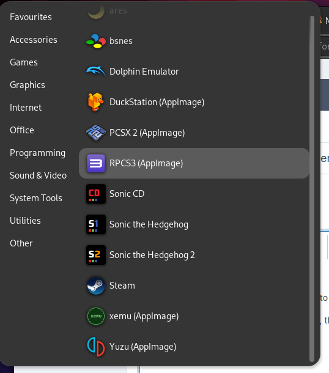Viewport: 329px width, 373px height.
Task: Launch bsnes from its name label
Action: click(x=121, y=41)
